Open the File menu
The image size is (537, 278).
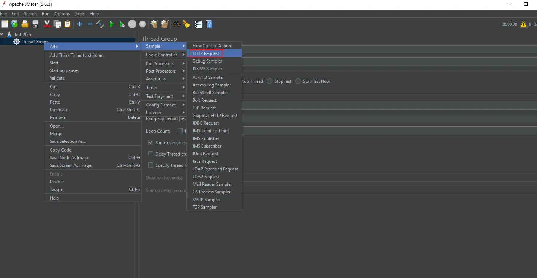pos(3,14)
